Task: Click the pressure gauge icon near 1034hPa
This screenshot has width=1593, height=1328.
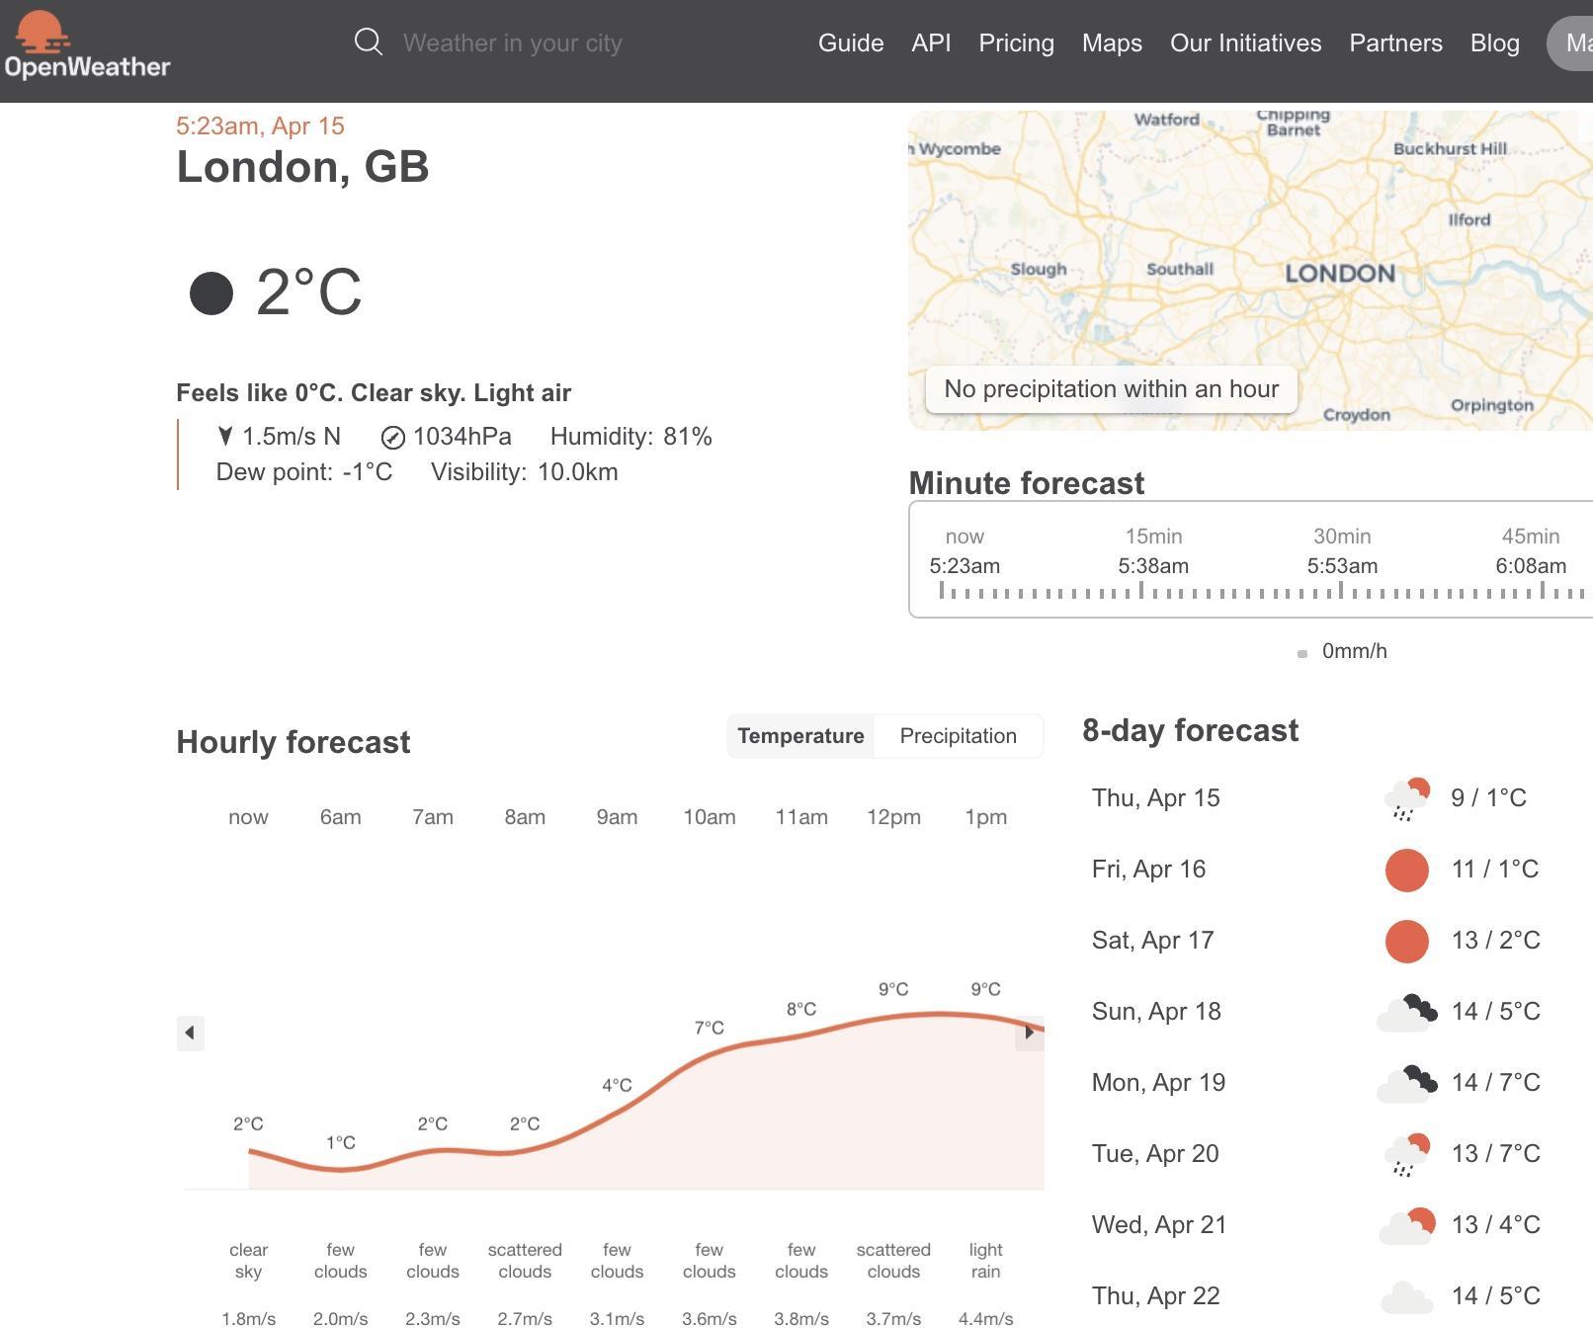Action: (x=393, y=436)
